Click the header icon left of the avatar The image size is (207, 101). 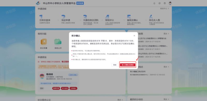tap(165, 3)
